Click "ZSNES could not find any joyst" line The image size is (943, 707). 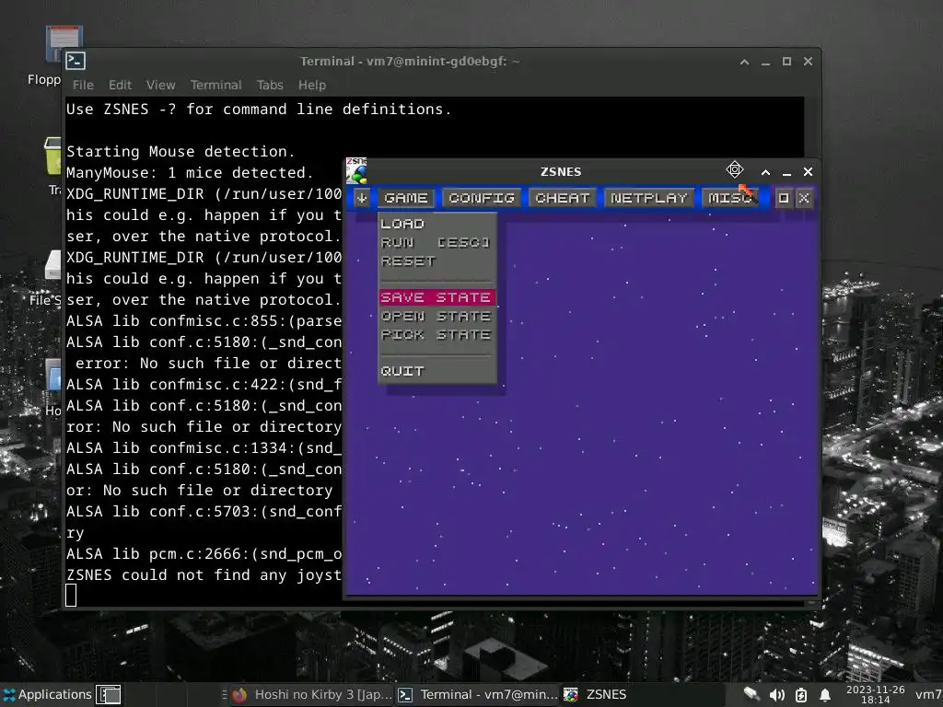point(204,574)
